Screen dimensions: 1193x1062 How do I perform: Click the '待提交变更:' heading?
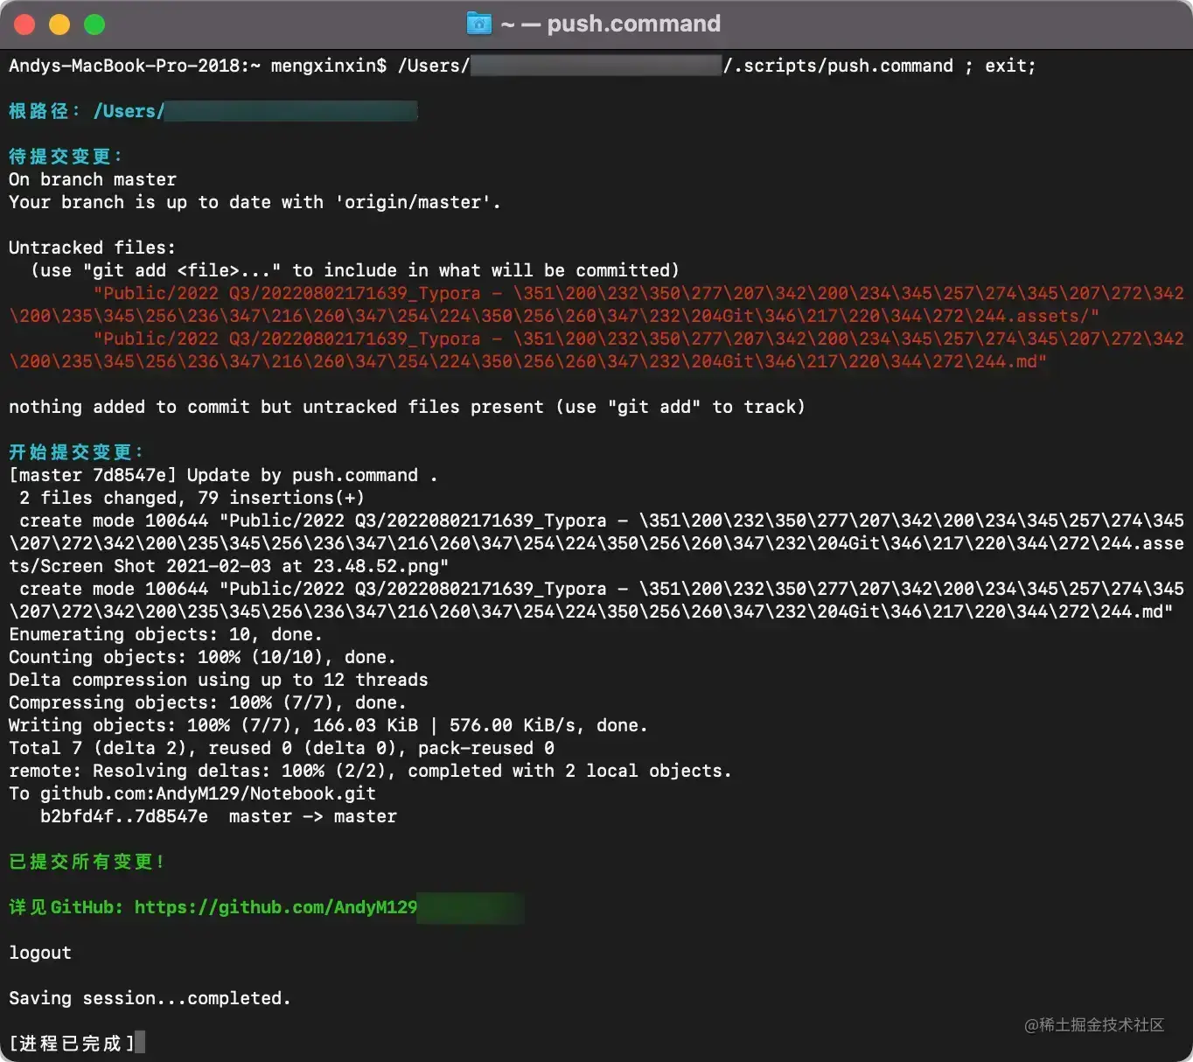point(66,157)
